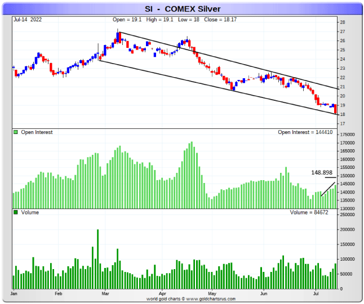Click the 'Volume = 84672' readout
This screenshot has width=364, height=304.
point(309,212)
